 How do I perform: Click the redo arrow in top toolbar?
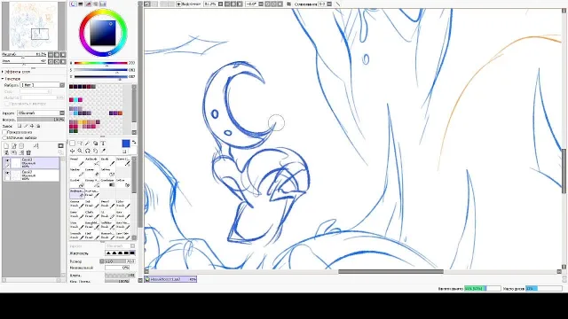(154, 4)
